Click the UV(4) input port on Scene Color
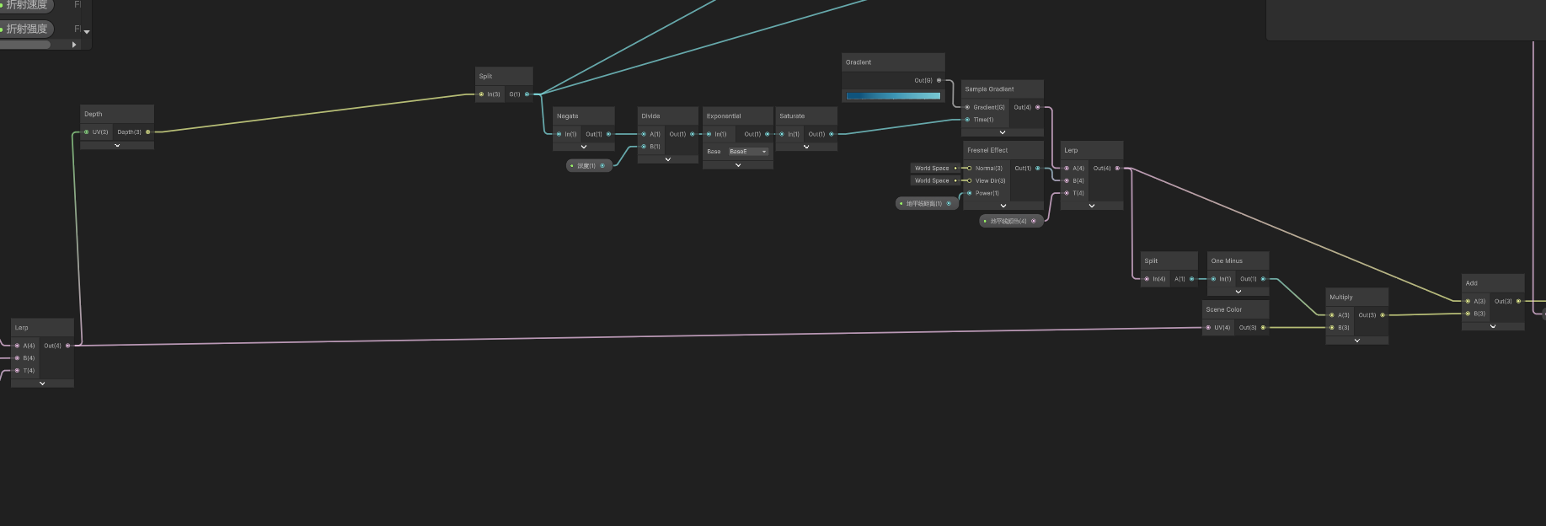This screenshot has width=1546, height=526. click(1208, 327)
